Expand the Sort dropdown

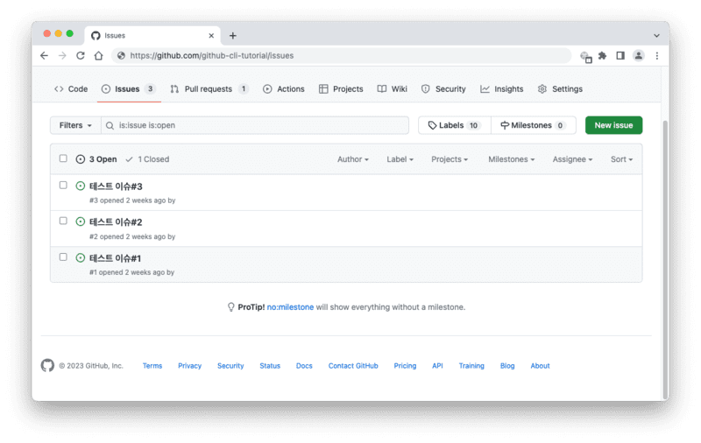tap(621, 159)
